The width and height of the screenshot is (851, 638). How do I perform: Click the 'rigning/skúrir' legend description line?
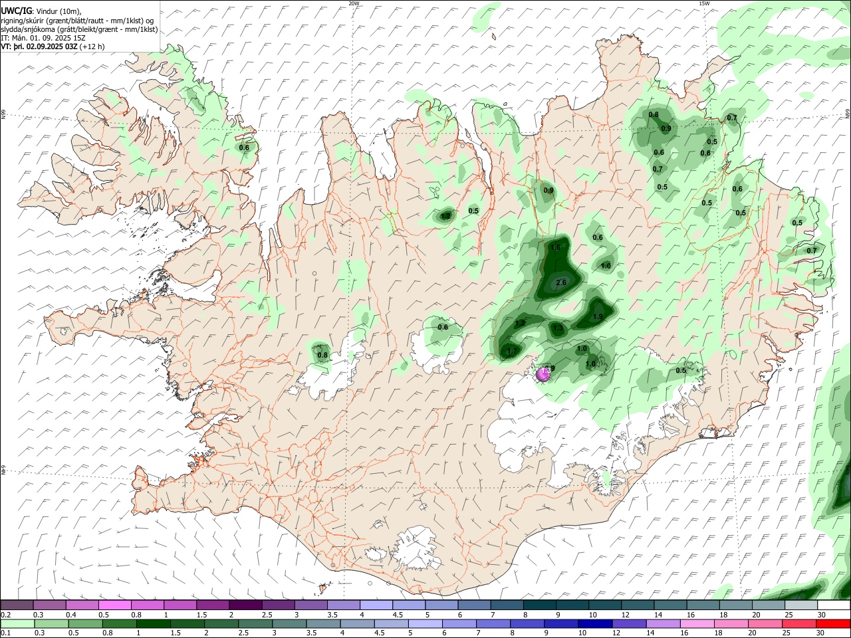click(x=76, y=21)
